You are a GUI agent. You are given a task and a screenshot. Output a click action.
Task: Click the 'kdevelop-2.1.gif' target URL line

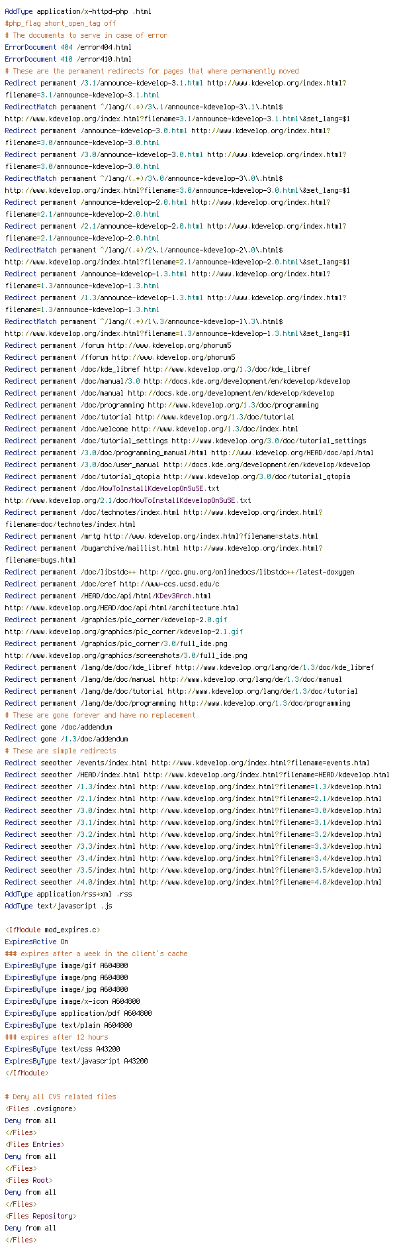pos(124,631)
